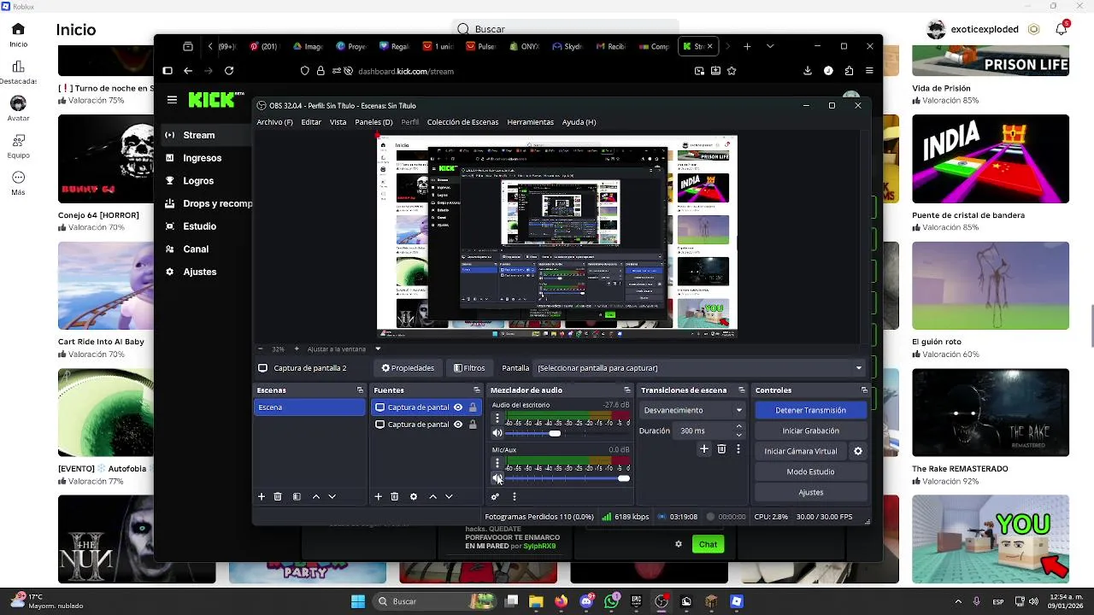Open Herramientas menu
Viewport: 1094px width, 615px height.
(530, 122)
